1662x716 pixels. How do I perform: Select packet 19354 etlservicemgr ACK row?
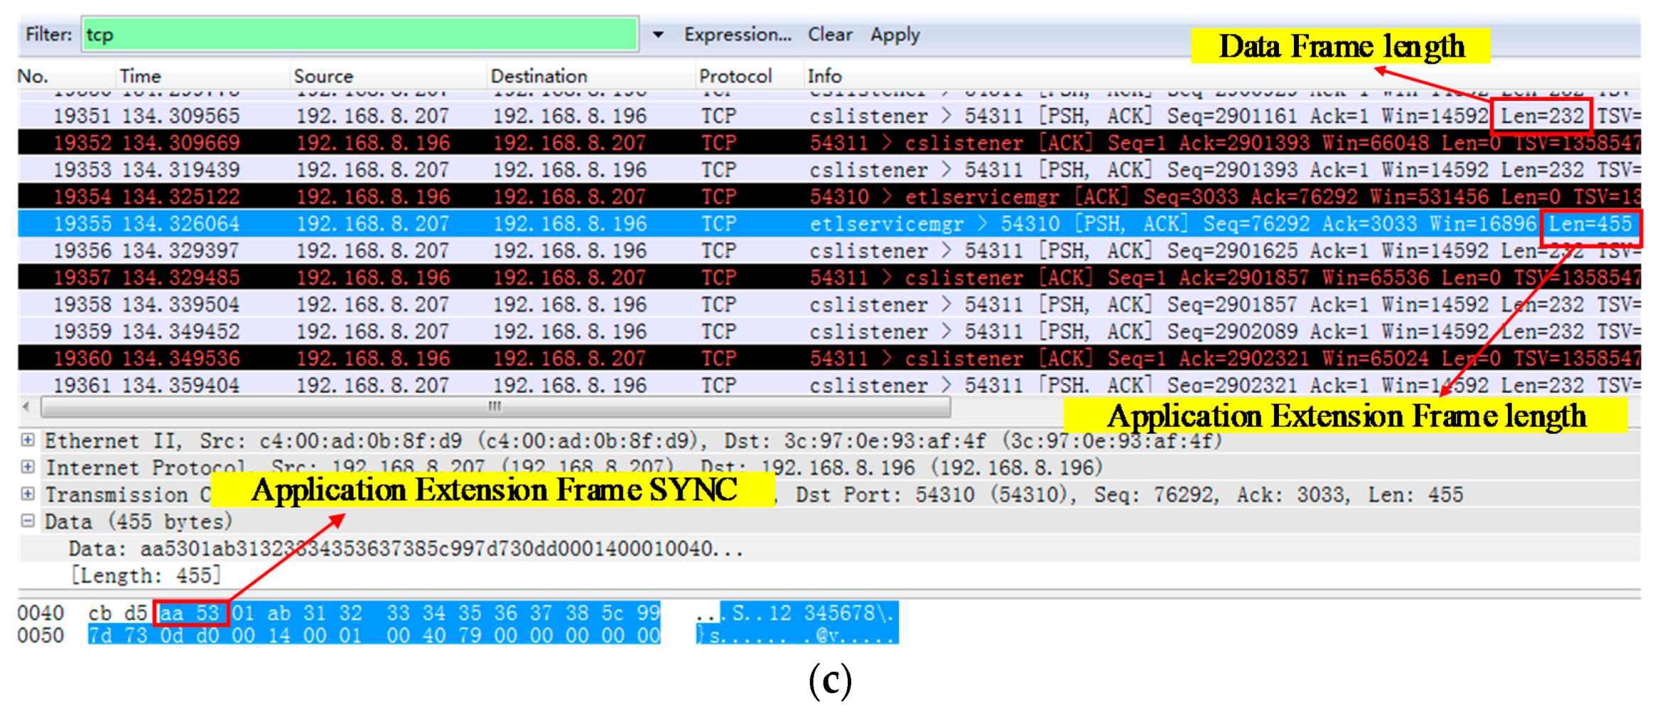(x=829, y=197)
